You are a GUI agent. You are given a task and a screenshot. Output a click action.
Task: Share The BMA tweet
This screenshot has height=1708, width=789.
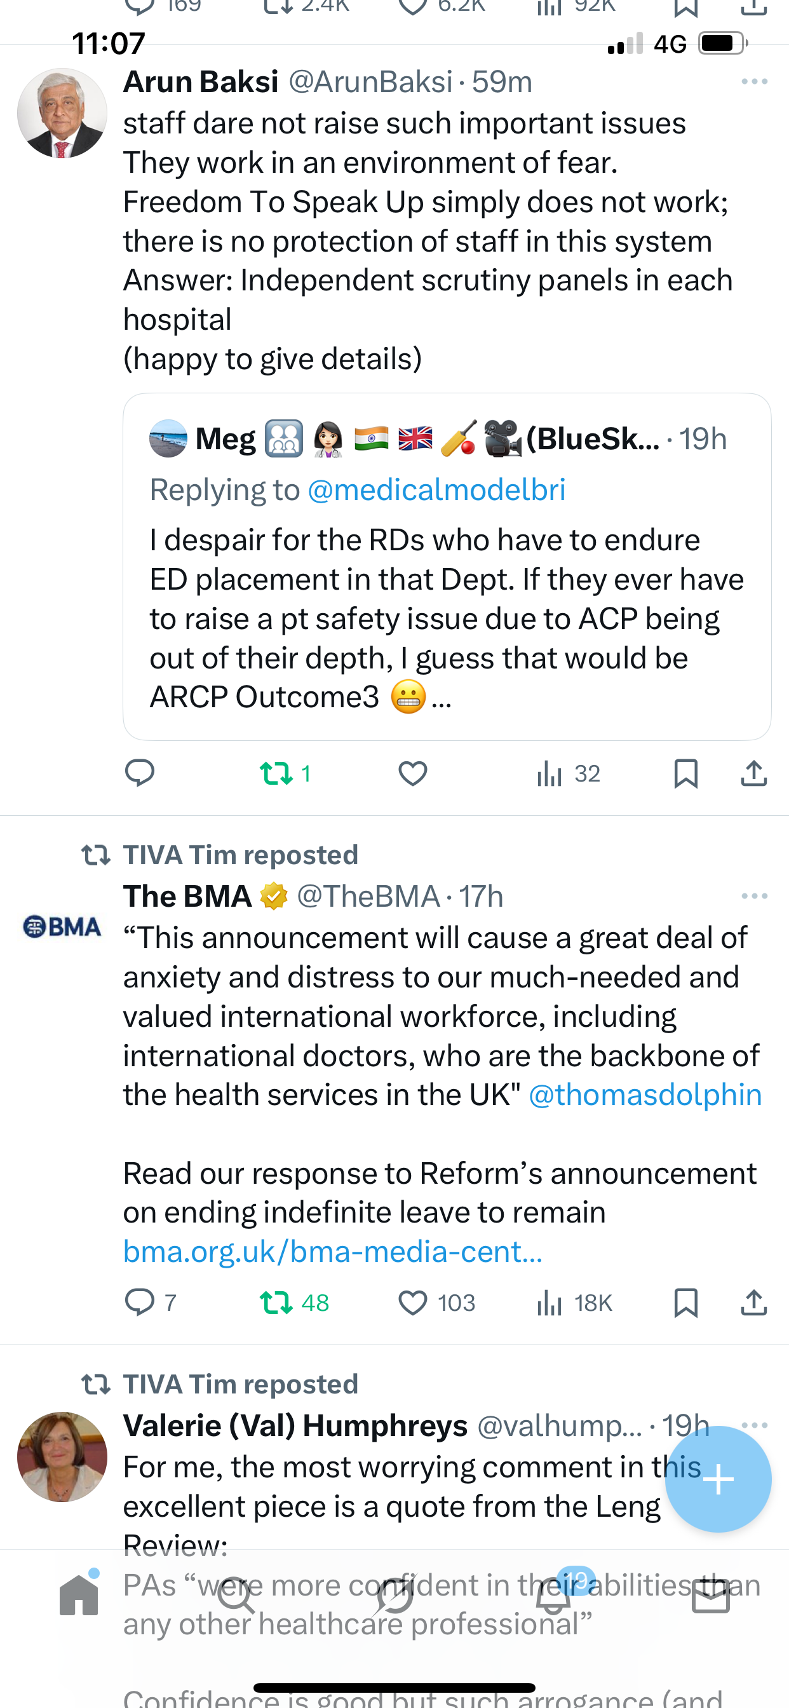click(x=754, y=1303)
